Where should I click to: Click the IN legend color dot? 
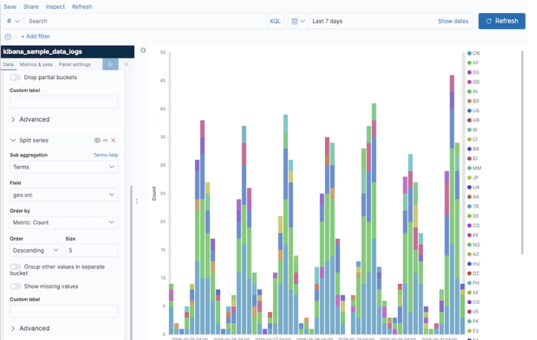click(x=469, y=92)
